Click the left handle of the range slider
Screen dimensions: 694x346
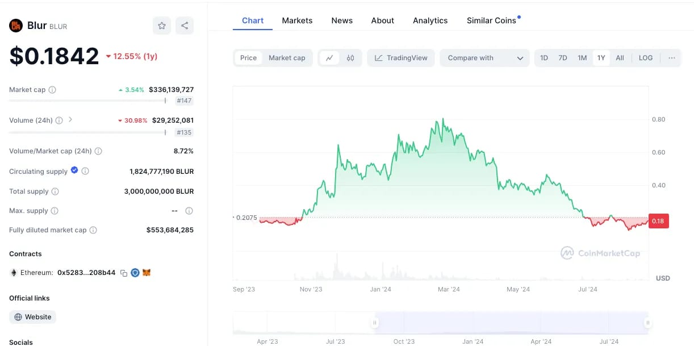tap(375, 323)
